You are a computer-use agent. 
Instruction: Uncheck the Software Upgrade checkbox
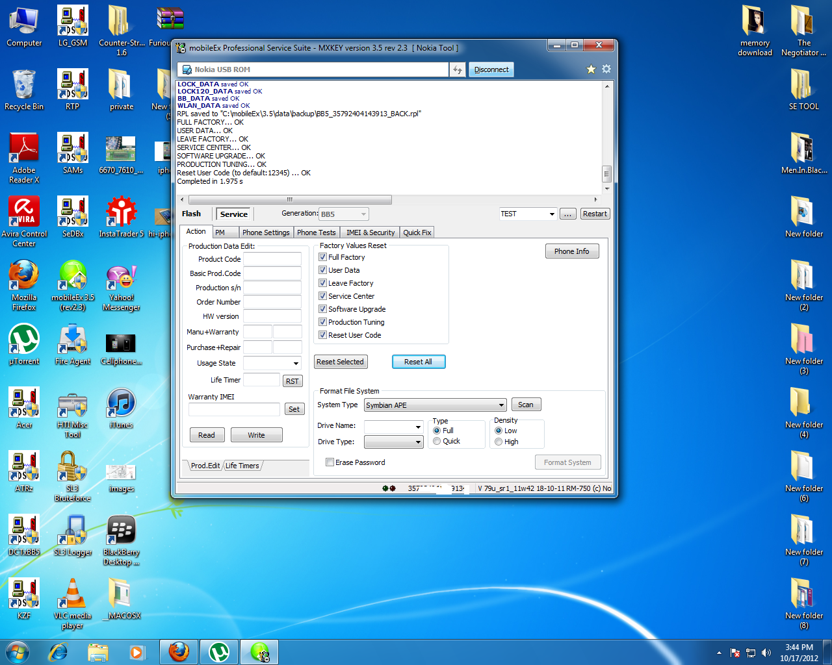[322, 309]
